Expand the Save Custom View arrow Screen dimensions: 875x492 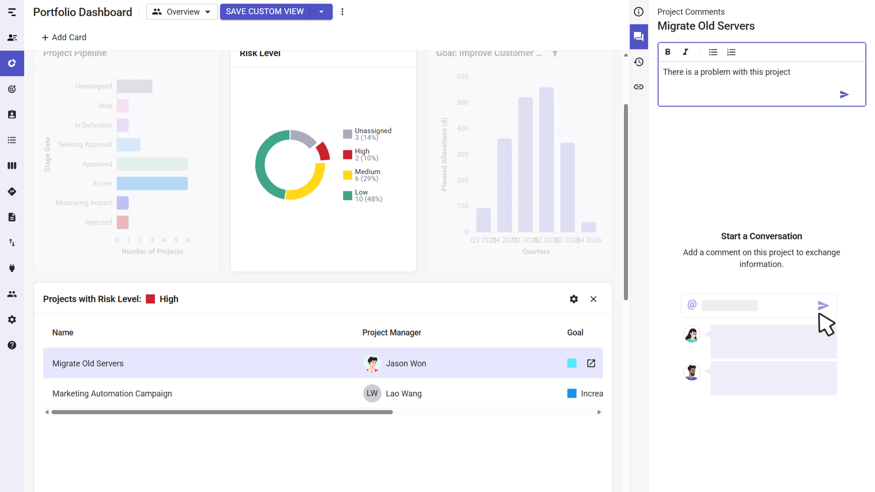pyautogui.click(x=321, y=12)
